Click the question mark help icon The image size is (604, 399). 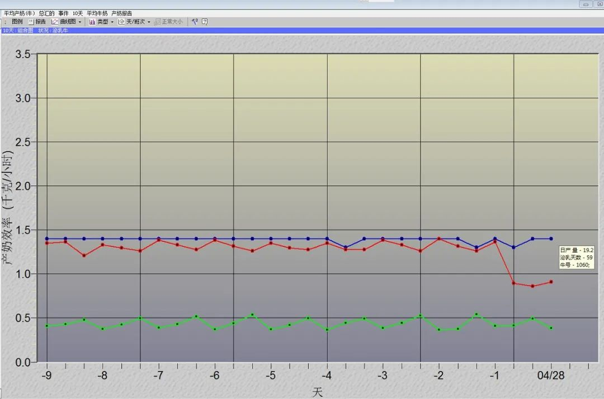(205, 22)
